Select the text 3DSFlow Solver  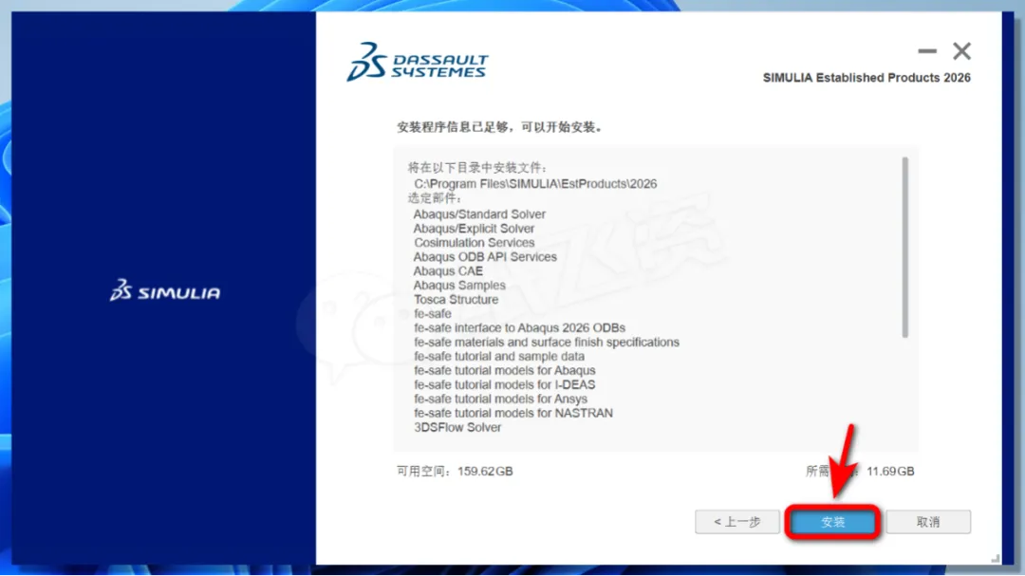(457, 428)
